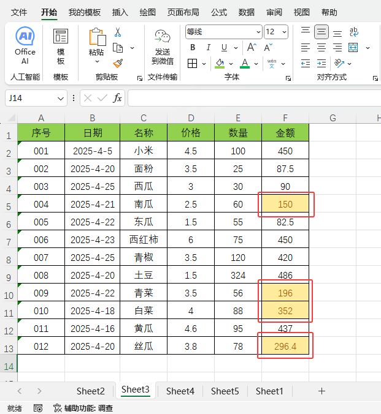Select column F header

click(x=285, y=118)
